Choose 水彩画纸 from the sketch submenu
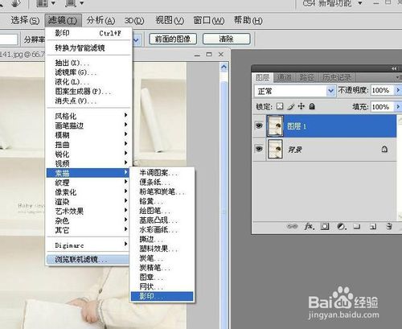This screenshot has width=402, height=329. click(162, 229)
